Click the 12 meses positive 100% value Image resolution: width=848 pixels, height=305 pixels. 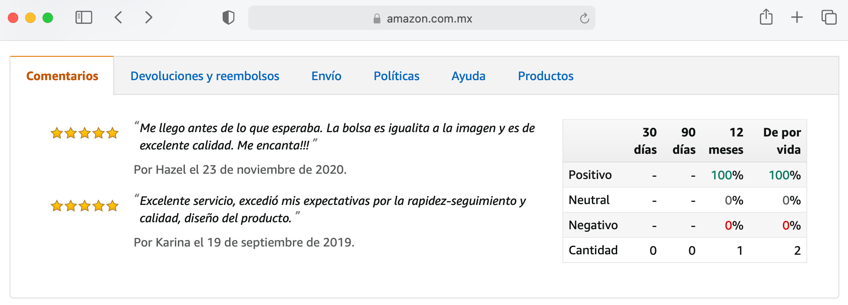point(727,175)
